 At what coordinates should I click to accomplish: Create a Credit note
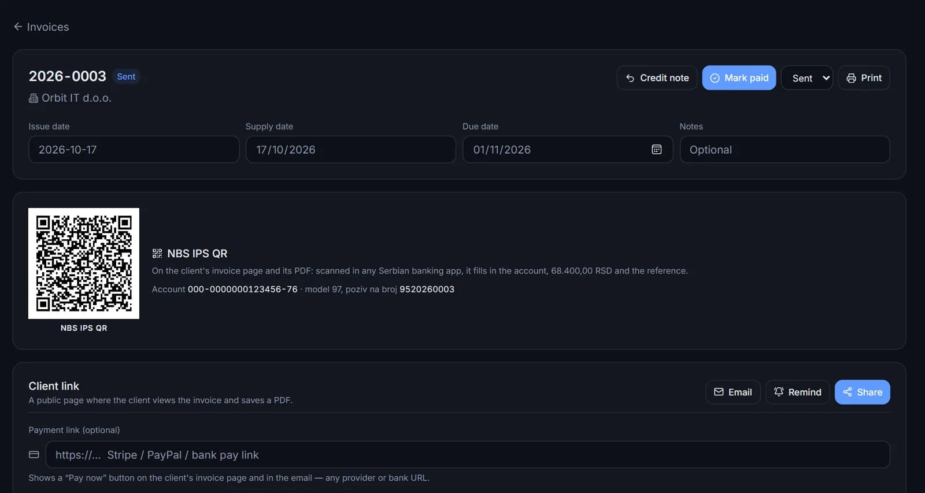coord(657,78)
